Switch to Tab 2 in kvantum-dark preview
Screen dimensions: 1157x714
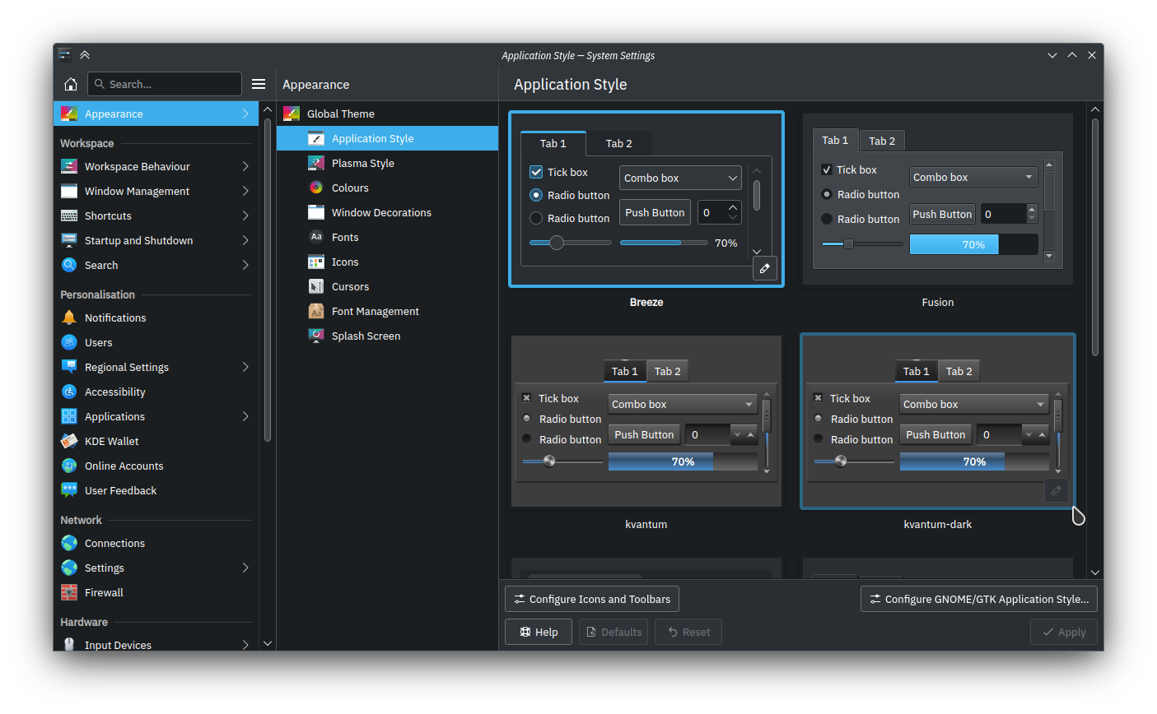[x=959, y=372]
